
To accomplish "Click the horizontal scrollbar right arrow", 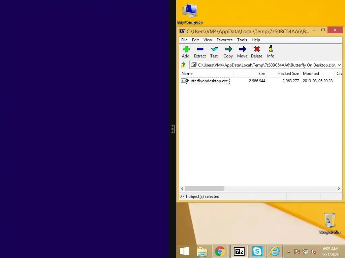I will [x=339, y=189].
